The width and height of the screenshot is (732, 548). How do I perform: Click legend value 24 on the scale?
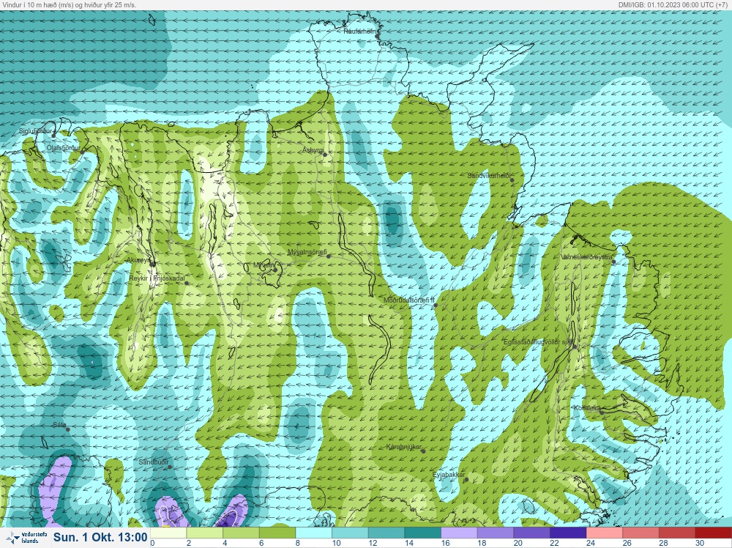pos(591,543)
